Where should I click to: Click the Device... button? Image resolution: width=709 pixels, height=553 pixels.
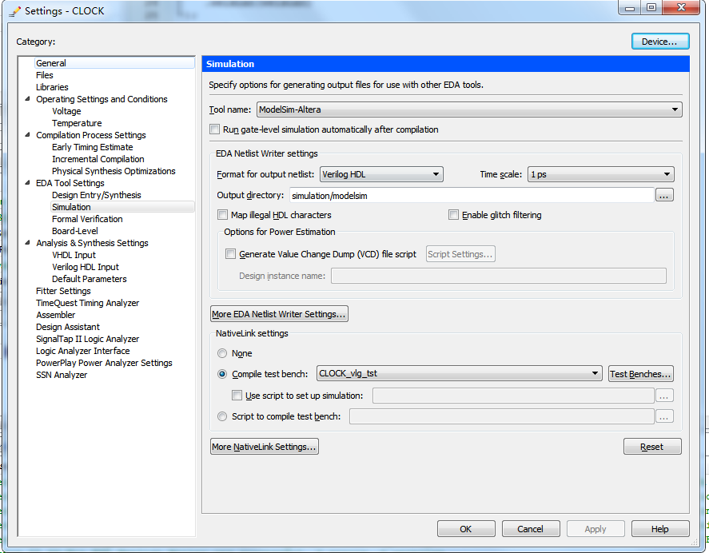(x=660, y=42)
